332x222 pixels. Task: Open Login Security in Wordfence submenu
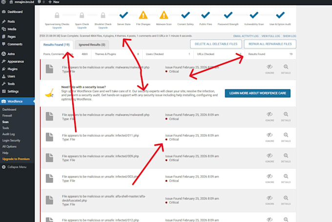point(11,141)
